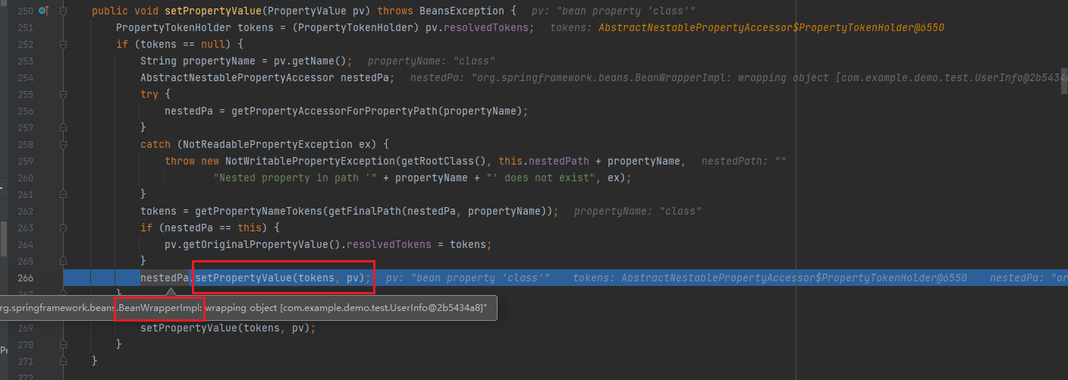Click the fold end marker on line 261
This screenshot has width=1068, height=380.
pyautogui.click(x=63, y=194)
